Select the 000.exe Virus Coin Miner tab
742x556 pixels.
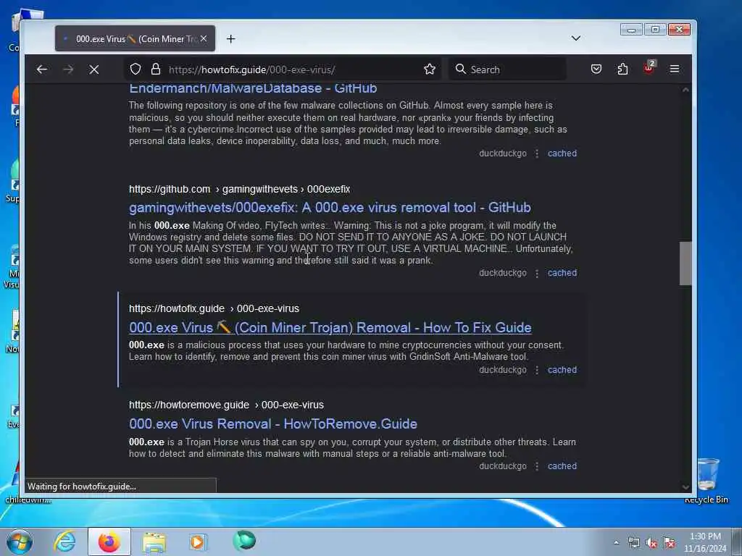[135, 39]
